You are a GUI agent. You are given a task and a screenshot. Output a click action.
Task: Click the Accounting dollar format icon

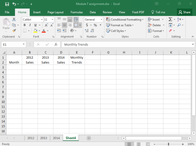pyautogui.click(x=87, y=25)
